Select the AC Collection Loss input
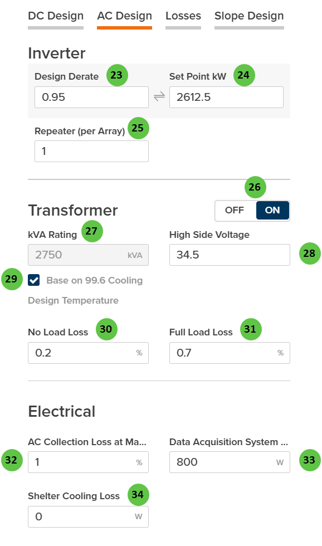This screenshot has width=322, height=546. click(88, 462)
